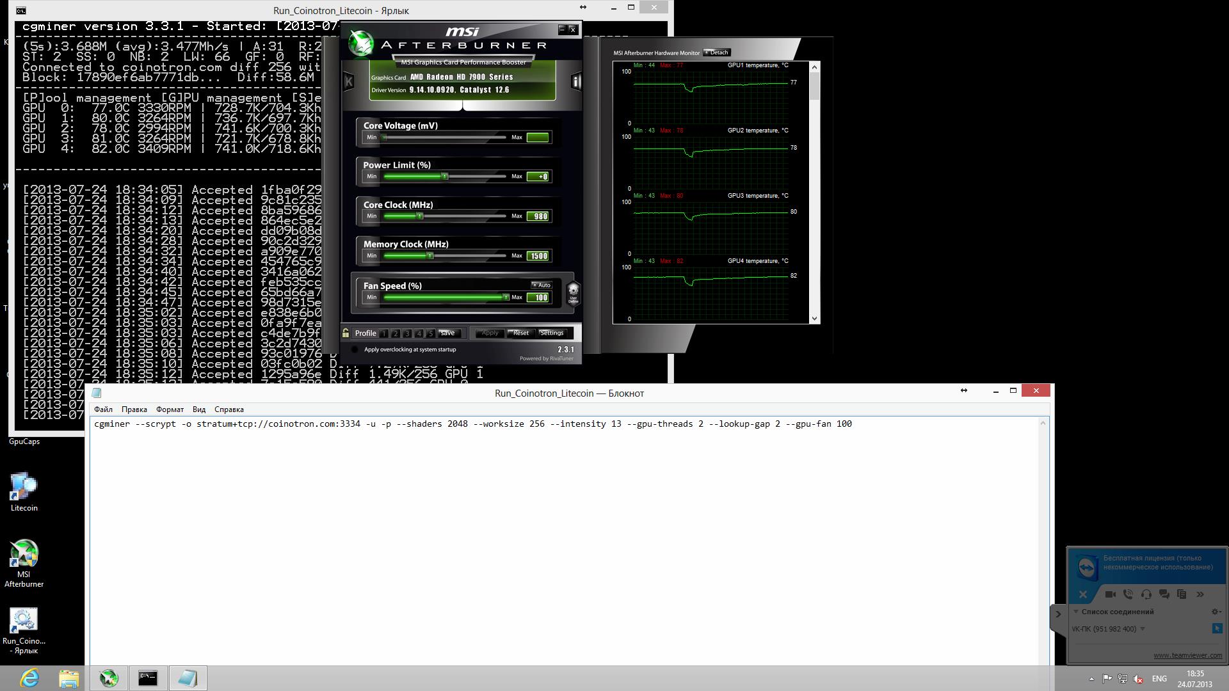Adjust the Power Limit slider handle

[445, 177]
